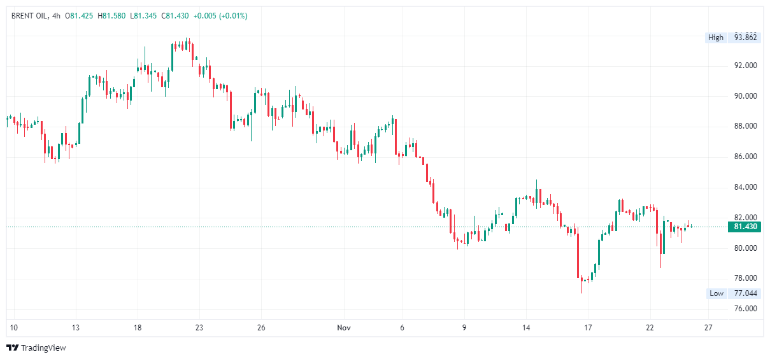The image size is (770, 359).
Task: Open the TradingView text link
Action: 43,348
